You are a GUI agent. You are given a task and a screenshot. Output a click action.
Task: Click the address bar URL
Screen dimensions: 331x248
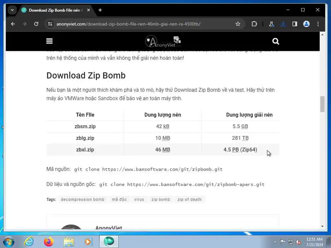[x=128, y=24]
